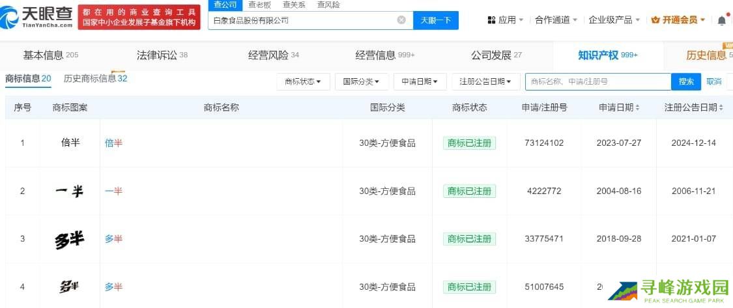Image resolution: width=733 pixels, height=308 pixels.
Task: Open the 申请日期 filter dropdown
Action: 420,81
